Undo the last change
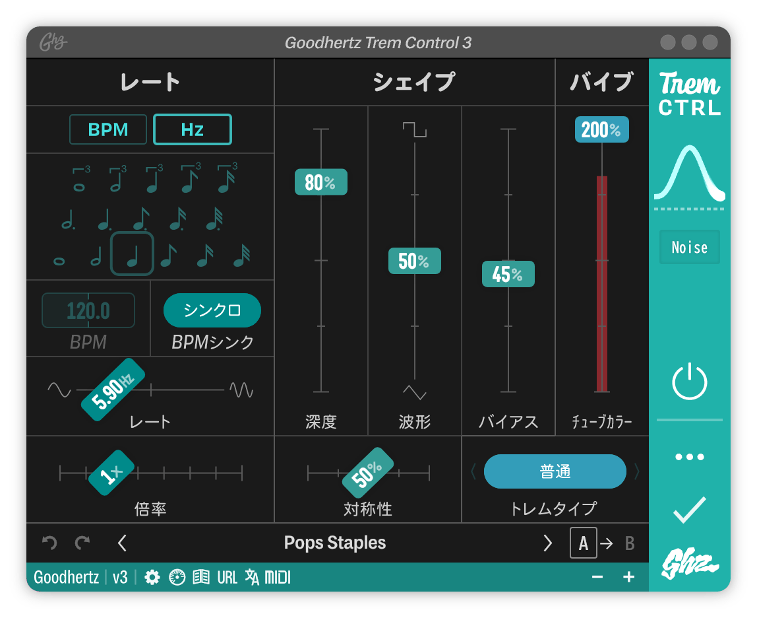Image resolution: width=757 pixels, height=618 pixels. [49, 543]
